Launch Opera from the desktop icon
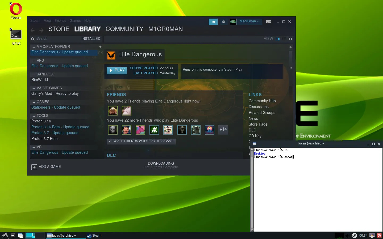Image resolution: width=383 pixels, height=239 pixels. [16, 11]
